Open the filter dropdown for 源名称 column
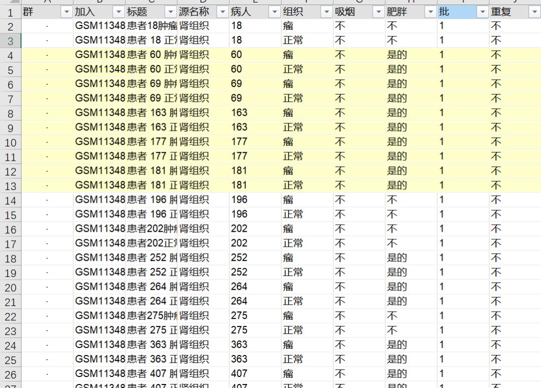 [x=222, y=13]
